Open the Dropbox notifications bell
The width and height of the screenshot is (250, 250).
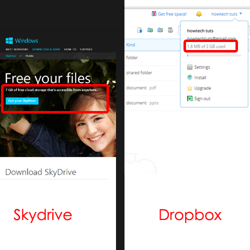pyautogui.click(x=198, y=14)
